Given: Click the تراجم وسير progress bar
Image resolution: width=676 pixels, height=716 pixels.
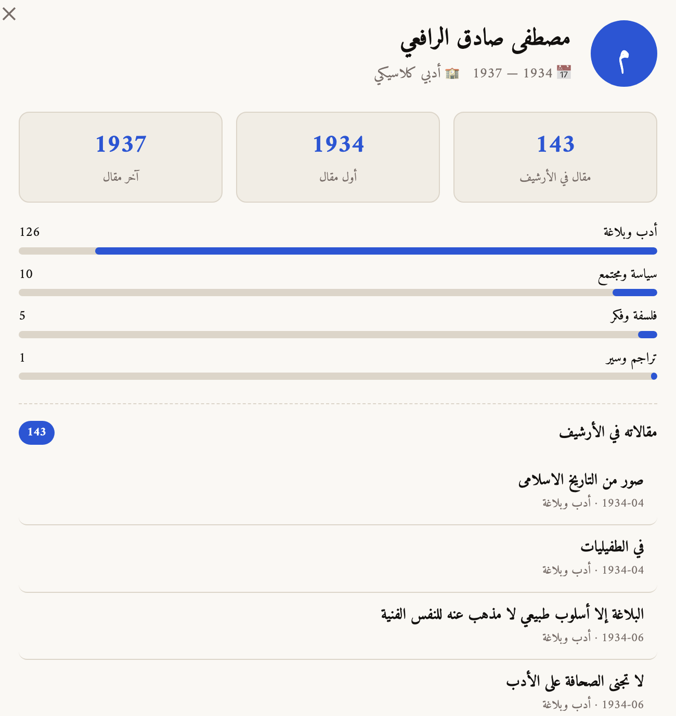Looking at the screenshot, I should click(x=338, y=376).
